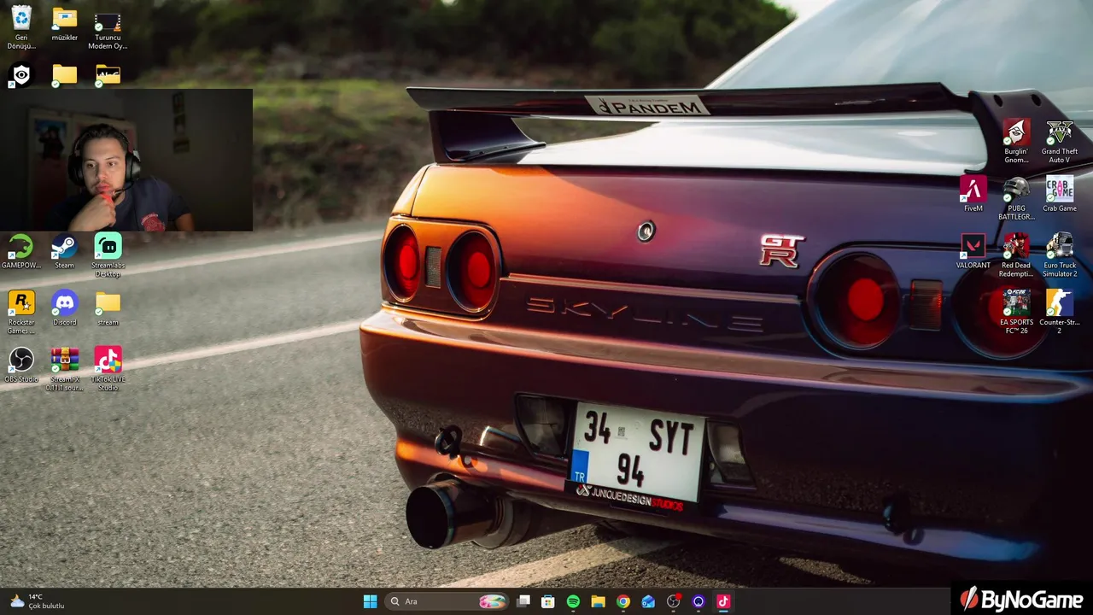Select the VALORANT desktop icon
The height and width of the screenshot is (615, 1093).
pos(973,251)
